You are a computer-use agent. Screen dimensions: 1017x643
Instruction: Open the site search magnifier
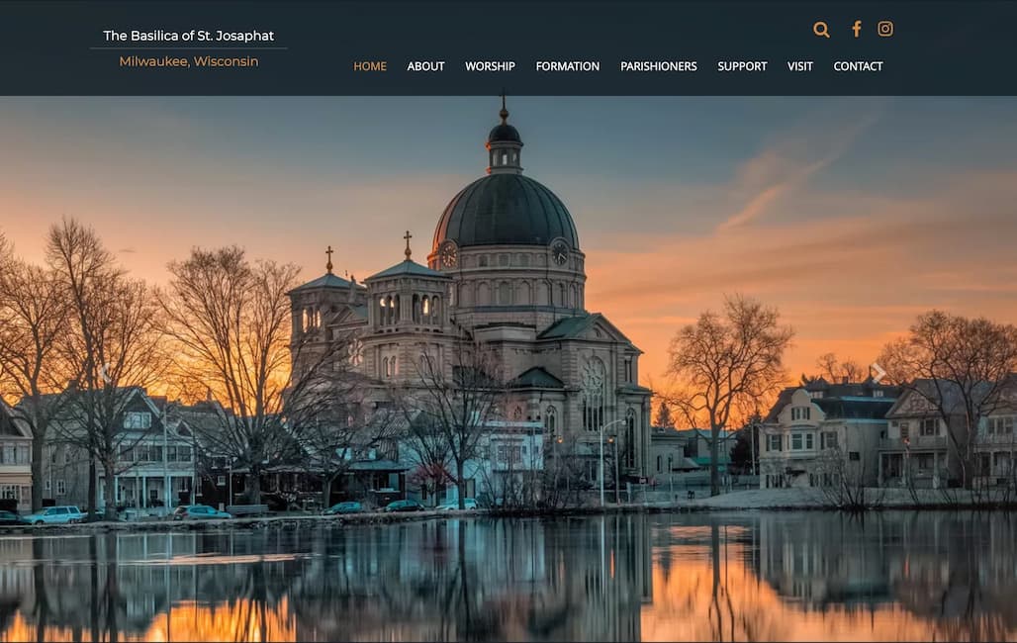(x=821, y=29)
